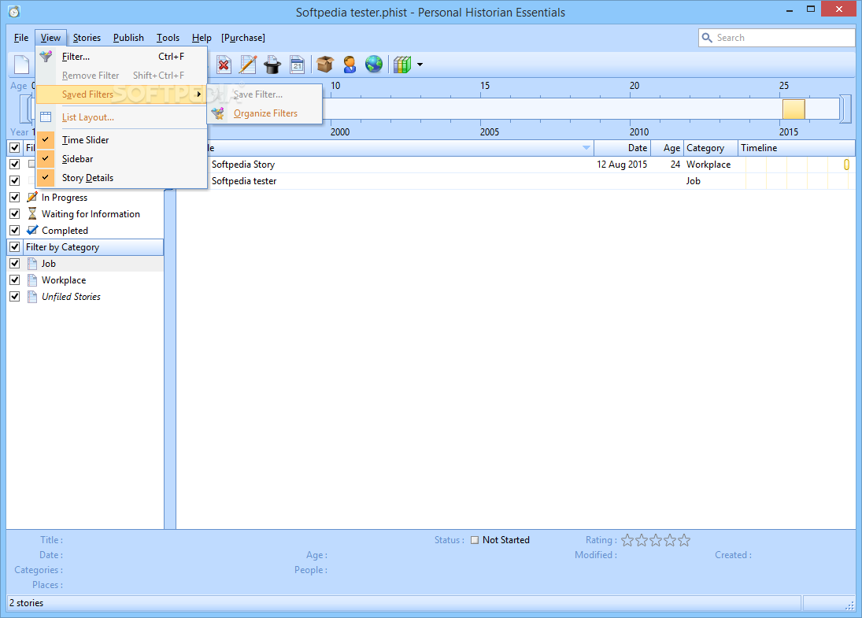Click the checkmark icon next to Completed
The height and width of the screenshot is (618, 862).
point(32,230)
